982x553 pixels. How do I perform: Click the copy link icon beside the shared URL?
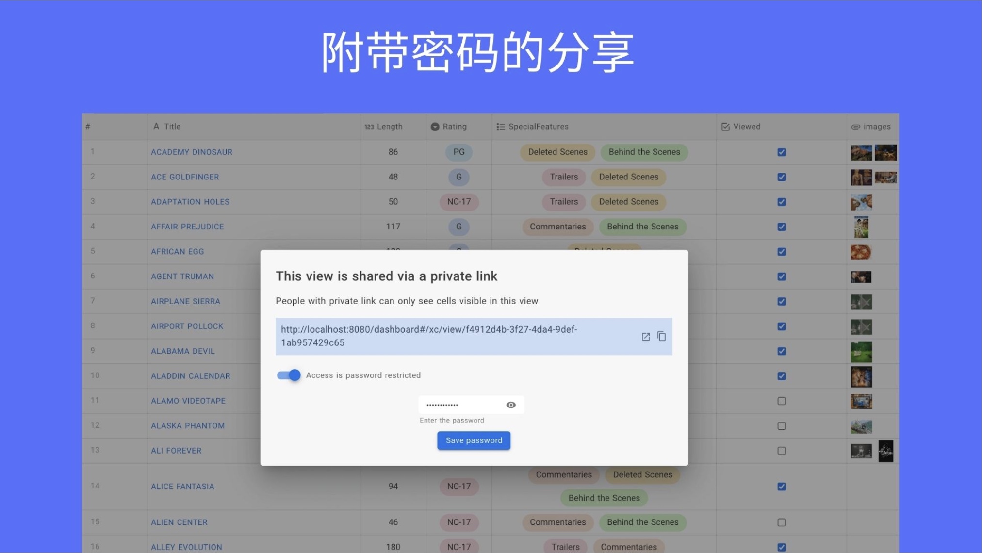pos(661,336)
